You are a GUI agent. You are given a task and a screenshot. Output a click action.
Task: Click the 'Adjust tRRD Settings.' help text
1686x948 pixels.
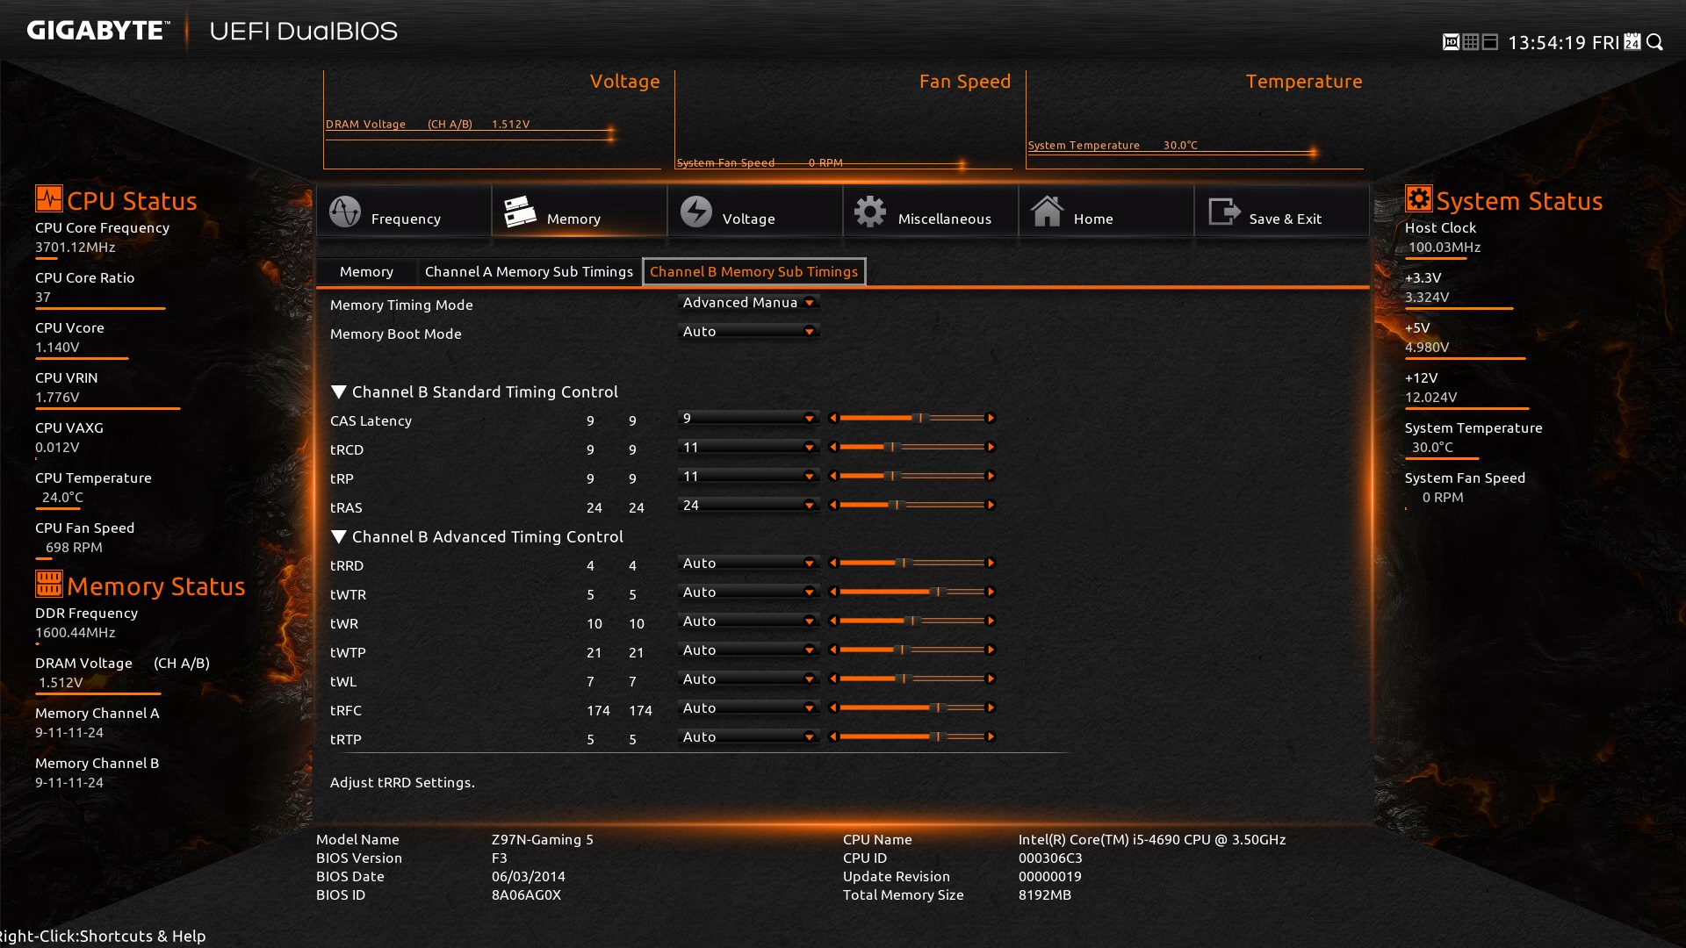click(x=402, y=782)
